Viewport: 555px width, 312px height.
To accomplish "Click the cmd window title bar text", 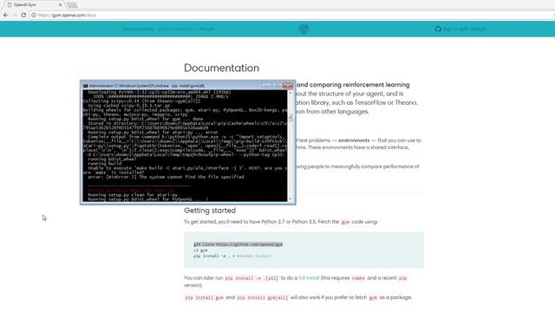I will click(147, 86).
